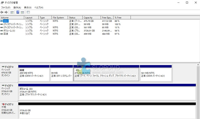Screen dimensions: 200x119
Task: Minimize the Disk Management window
Action: (178, 2)
